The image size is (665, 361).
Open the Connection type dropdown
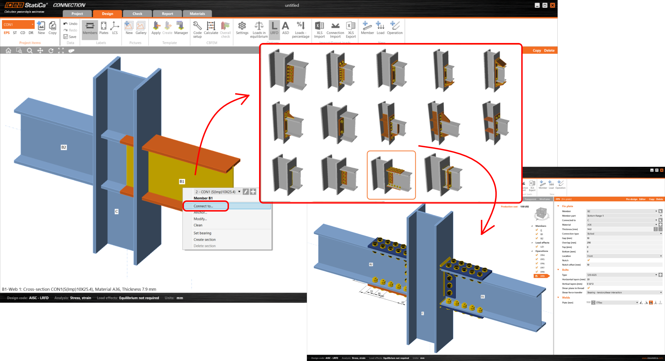coord(624,234)
